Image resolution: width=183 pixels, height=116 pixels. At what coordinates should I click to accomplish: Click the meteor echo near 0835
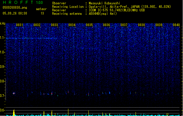coord(88,94)
